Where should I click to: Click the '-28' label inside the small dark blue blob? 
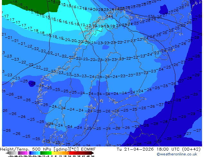32,84
